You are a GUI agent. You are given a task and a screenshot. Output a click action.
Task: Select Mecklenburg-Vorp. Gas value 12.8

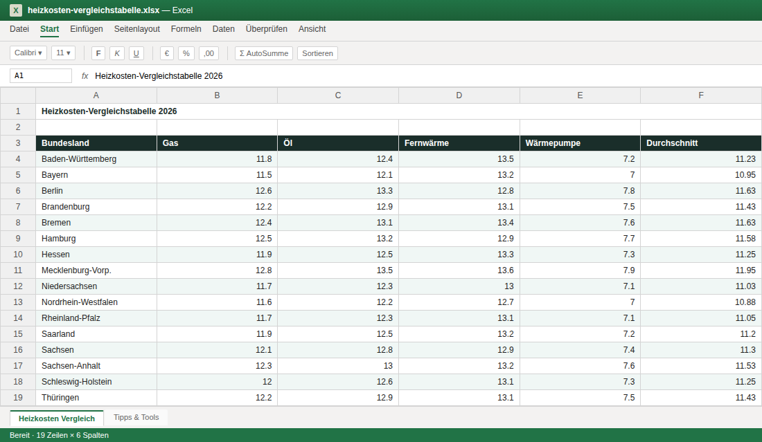218,270
